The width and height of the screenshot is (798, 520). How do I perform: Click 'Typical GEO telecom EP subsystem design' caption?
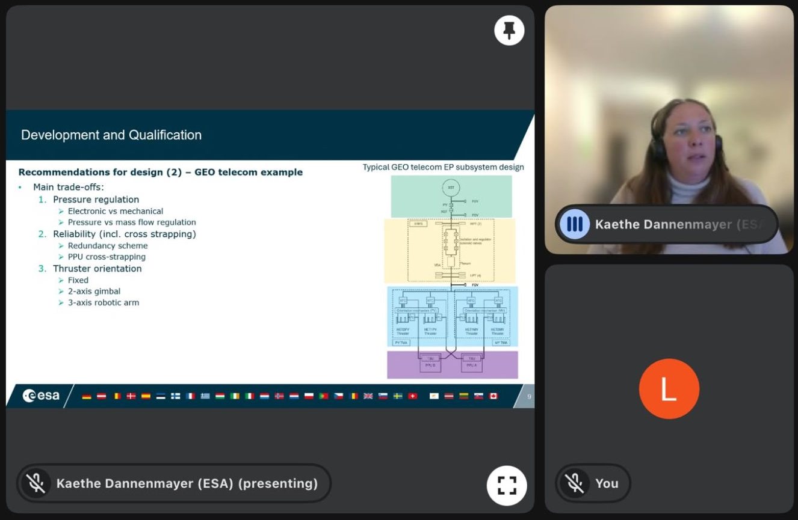[x=443, y=167]
